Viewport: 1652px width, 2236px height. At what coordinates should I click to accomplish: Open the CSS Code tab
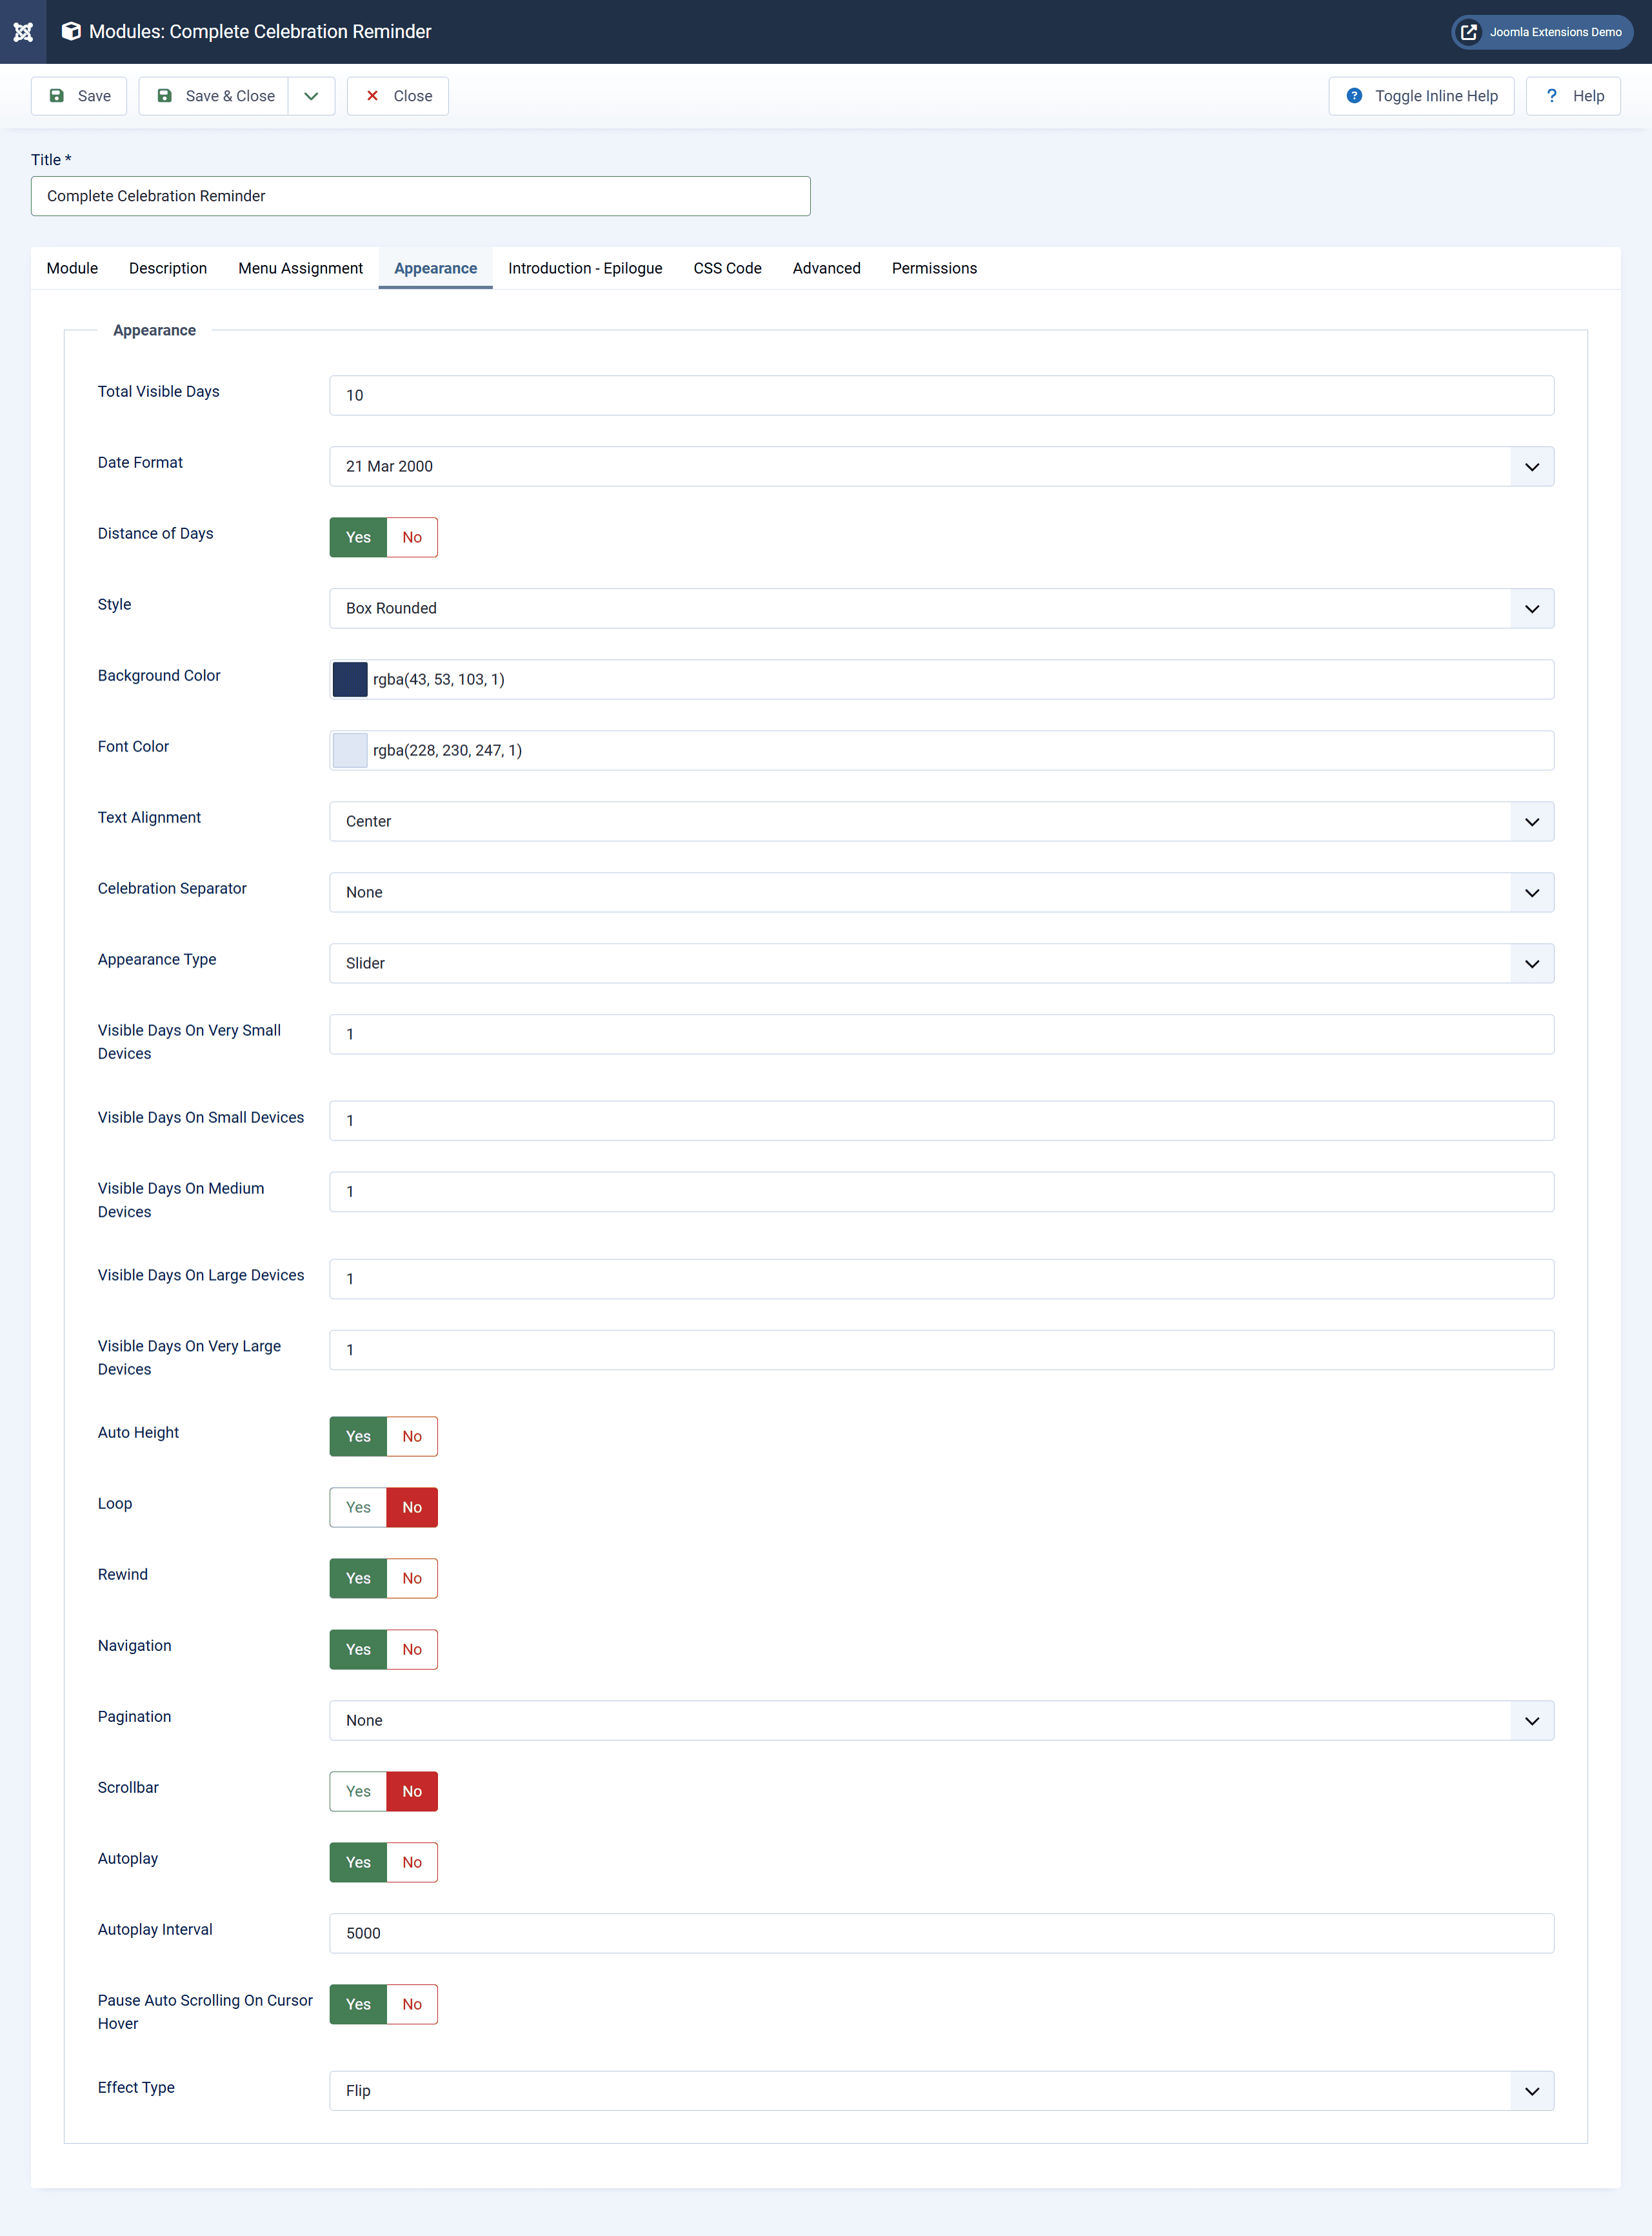727,268
